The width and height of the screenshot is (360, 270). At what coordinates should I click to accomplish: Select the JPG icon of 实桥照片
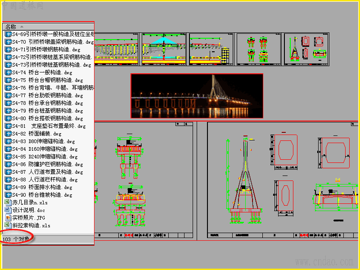click(x=8, y=218)
